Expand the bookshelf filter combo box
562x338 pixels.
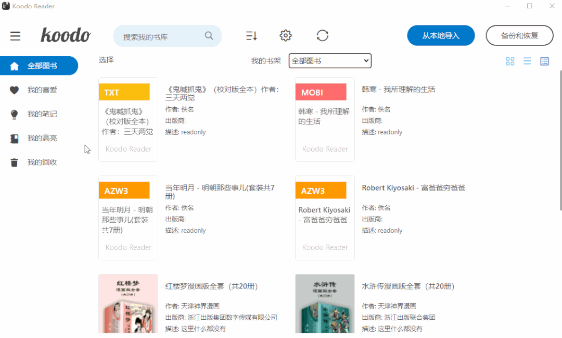(329, 60)
